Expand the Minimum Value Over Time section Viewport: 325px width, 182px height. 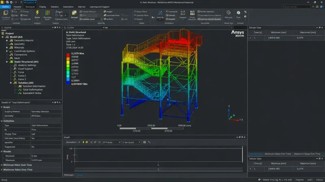coord(2,165)
